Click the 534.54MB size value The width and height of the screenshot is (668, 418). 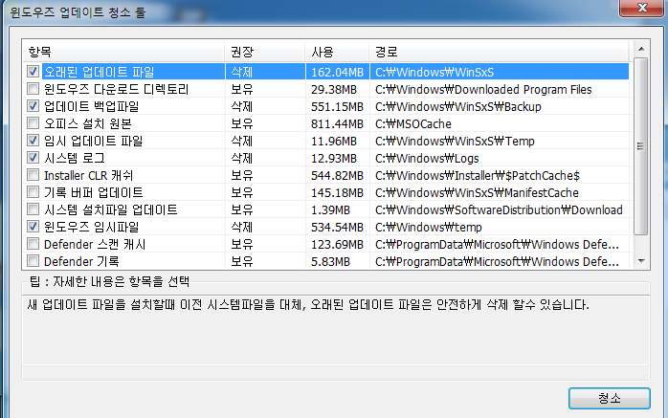[x=337, y=228]
